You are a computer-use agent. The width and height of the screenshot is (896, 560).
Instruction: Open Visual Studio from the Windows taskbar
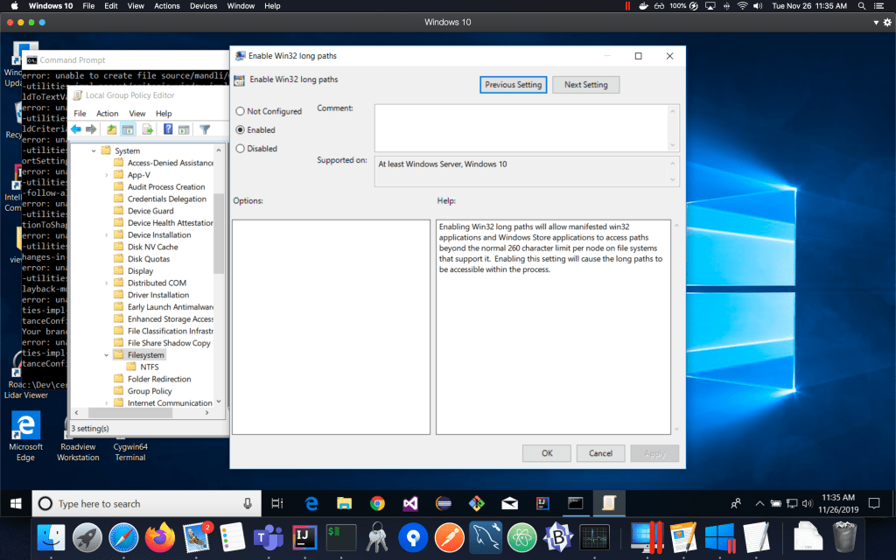410,503
